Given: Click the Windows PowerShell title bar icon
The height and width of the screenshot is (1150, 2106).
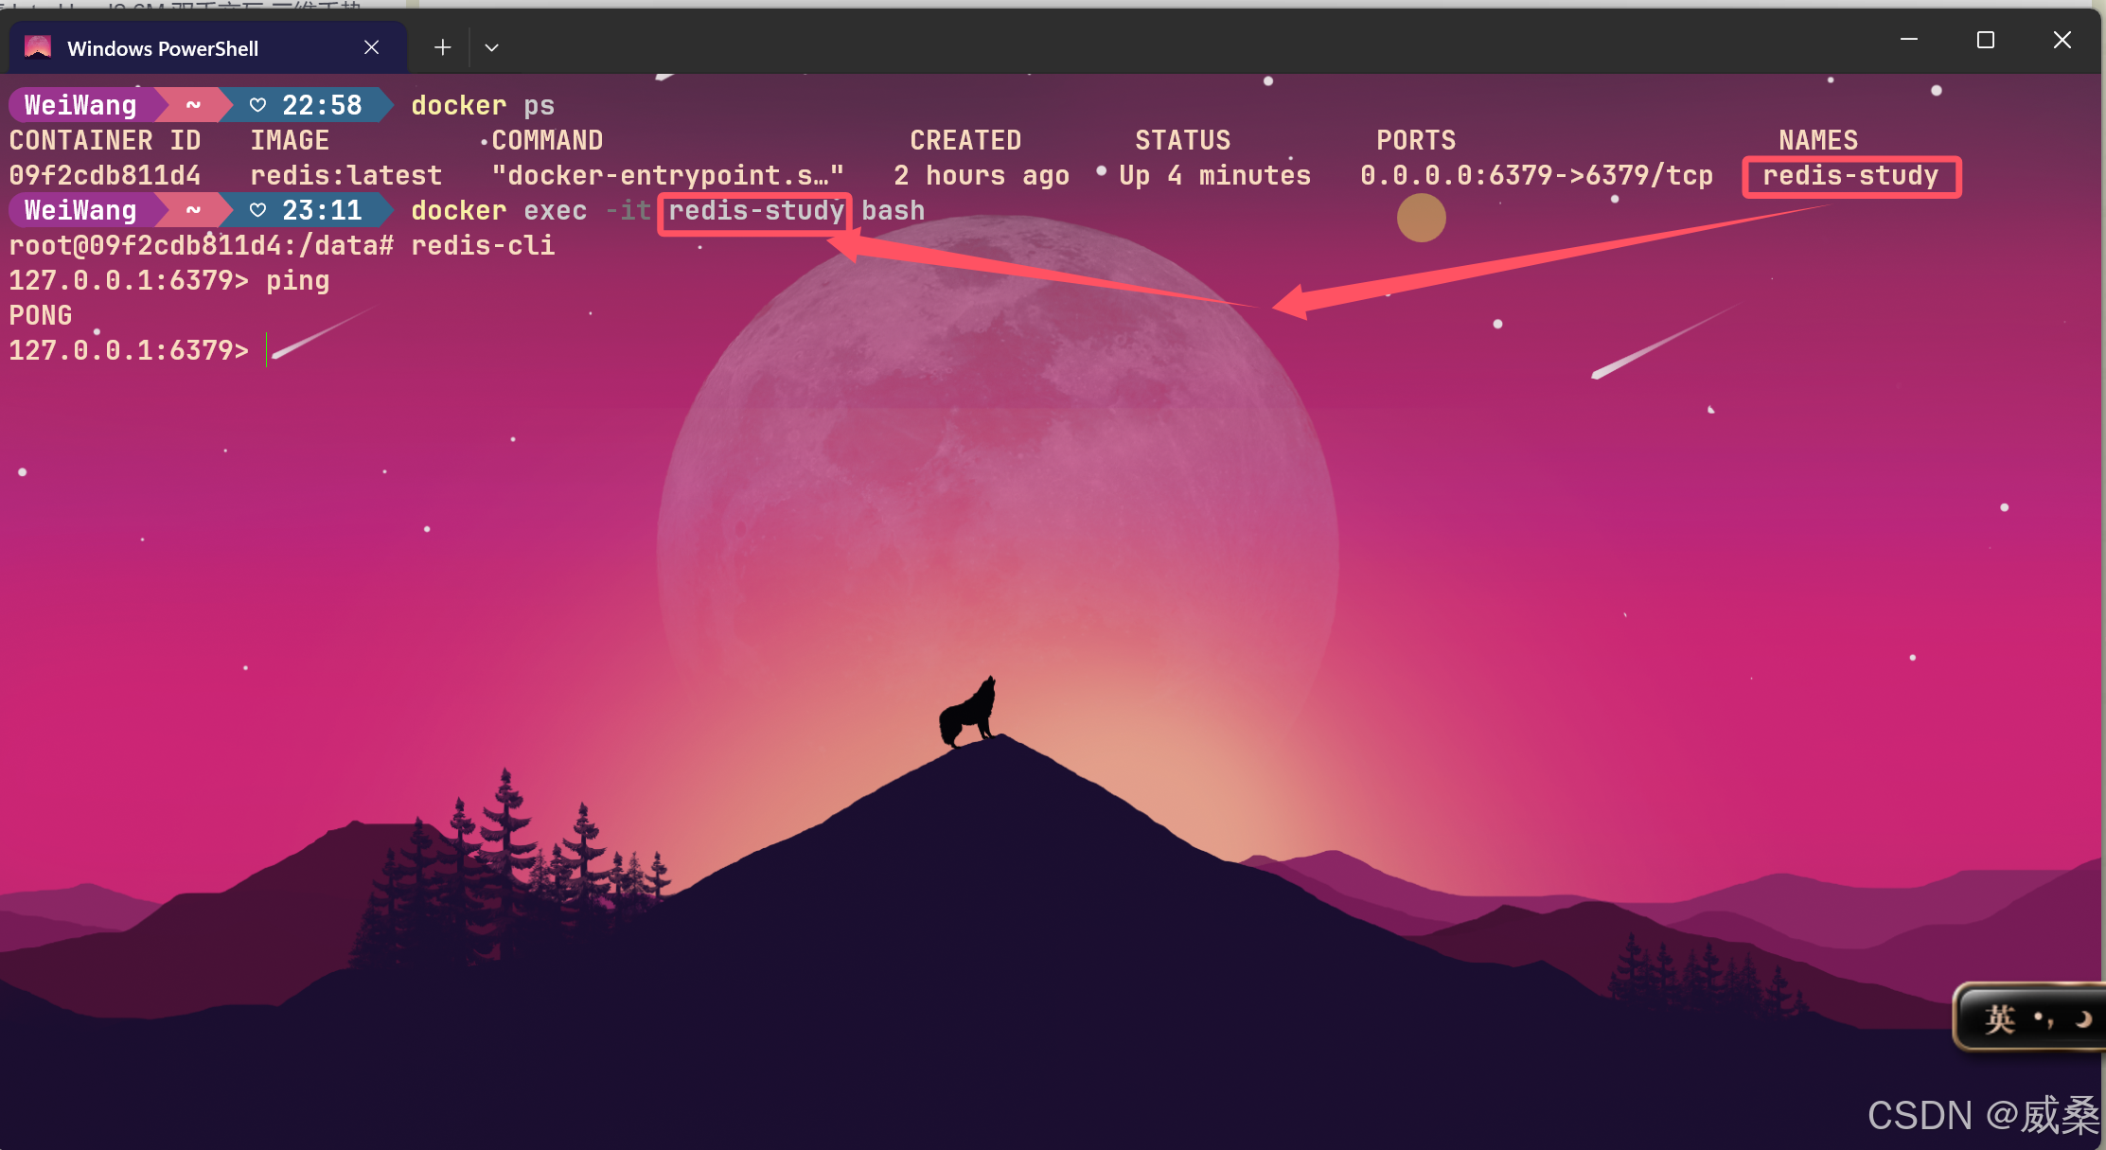Looking at the screenshot, I should click(40, 48).
